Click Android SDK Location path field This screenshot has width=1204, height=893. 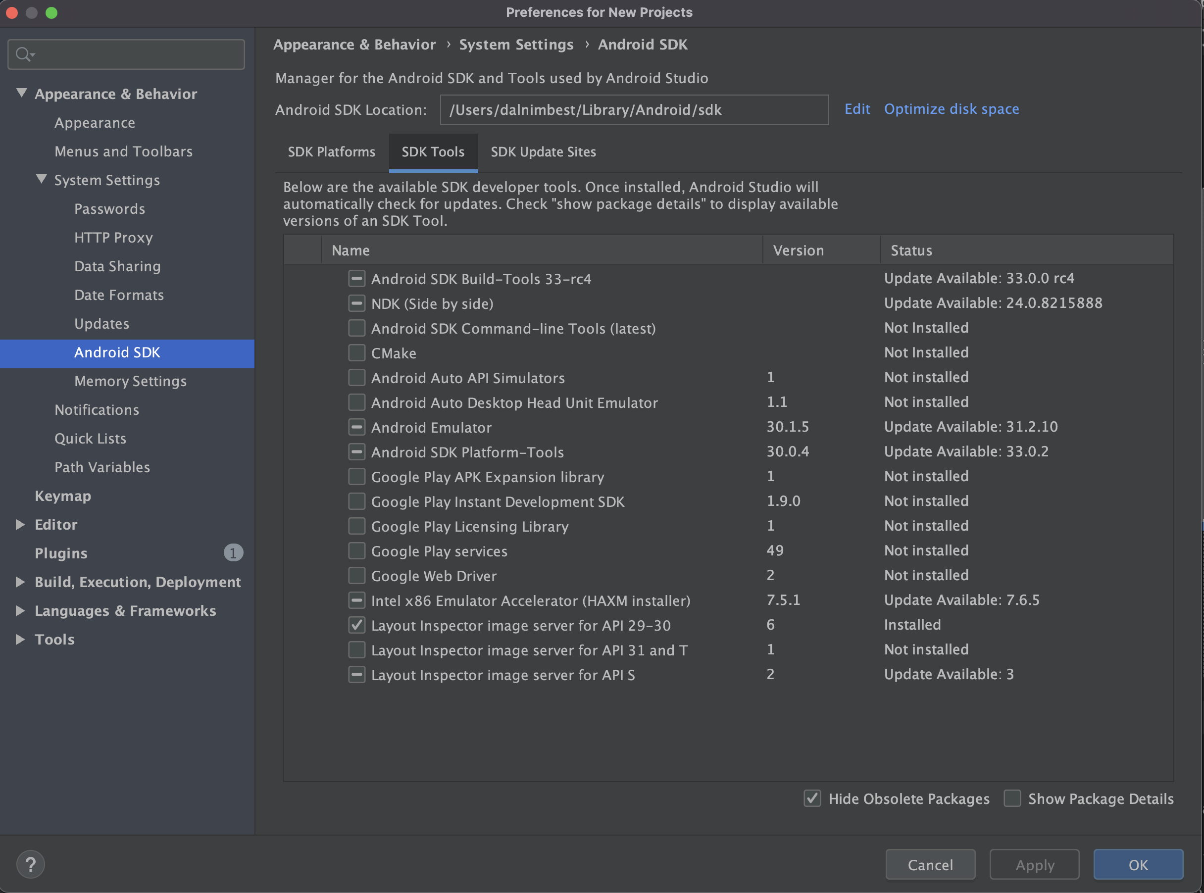point(634,110)
